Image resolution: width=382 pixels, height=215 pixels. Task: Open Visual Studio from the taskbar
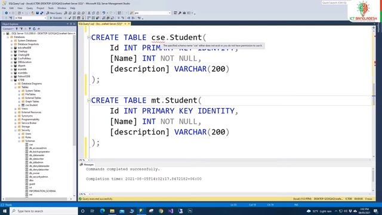click(171, 211)
